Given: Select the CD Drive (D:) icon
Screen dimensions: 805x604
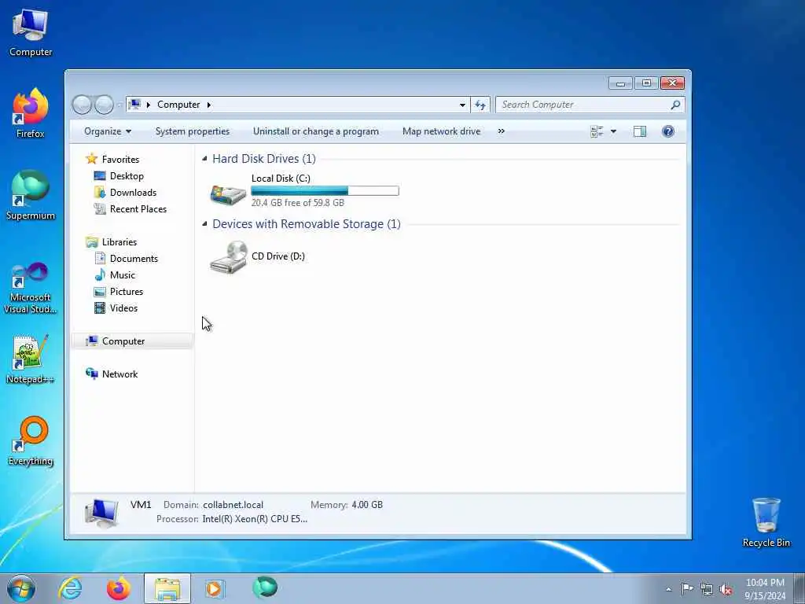Looking at the screenshot, I should pos(229,257).
